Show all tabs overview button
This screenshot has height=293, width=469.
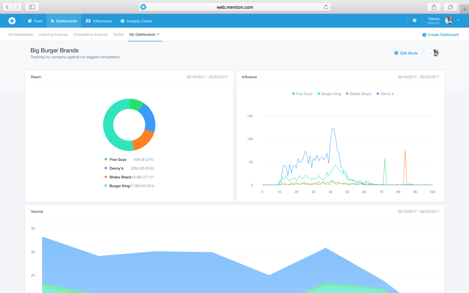click(x=450, y=7)
